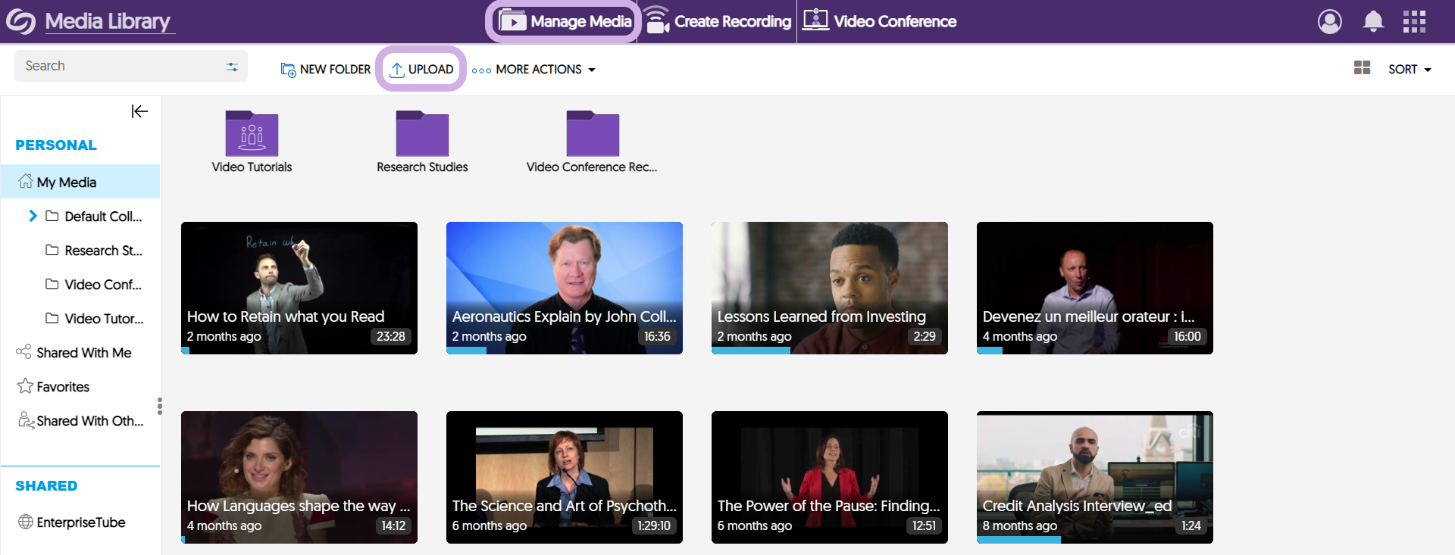Open the notifications bell
The height and width of the screenshot is (555, 1455).
1373,21
